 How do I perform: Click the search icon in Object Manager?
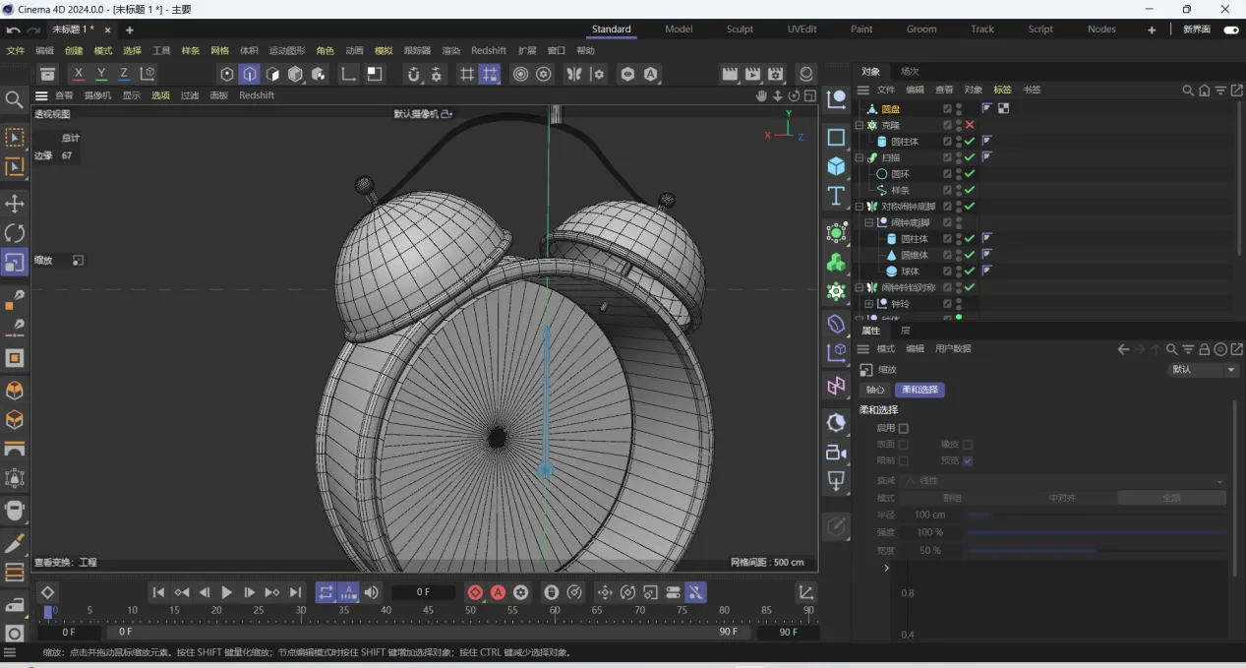(x=1187, y=91)
